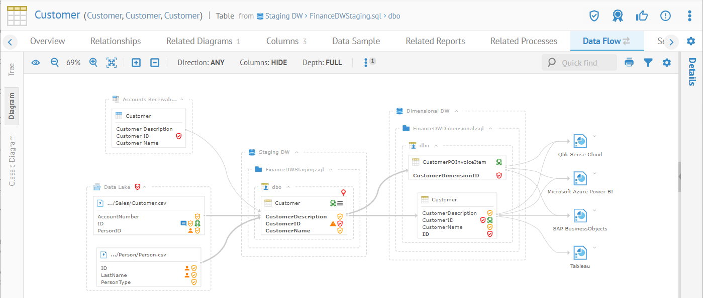The image size is (703, 298).
Task: Switch to the Relationships tab
Action: pyautogui.click(x=116, y=41)
